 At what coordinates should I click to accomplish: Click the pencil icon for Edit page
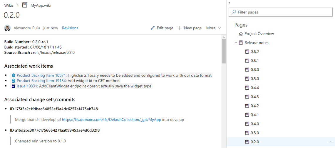[x=153, y=28]
